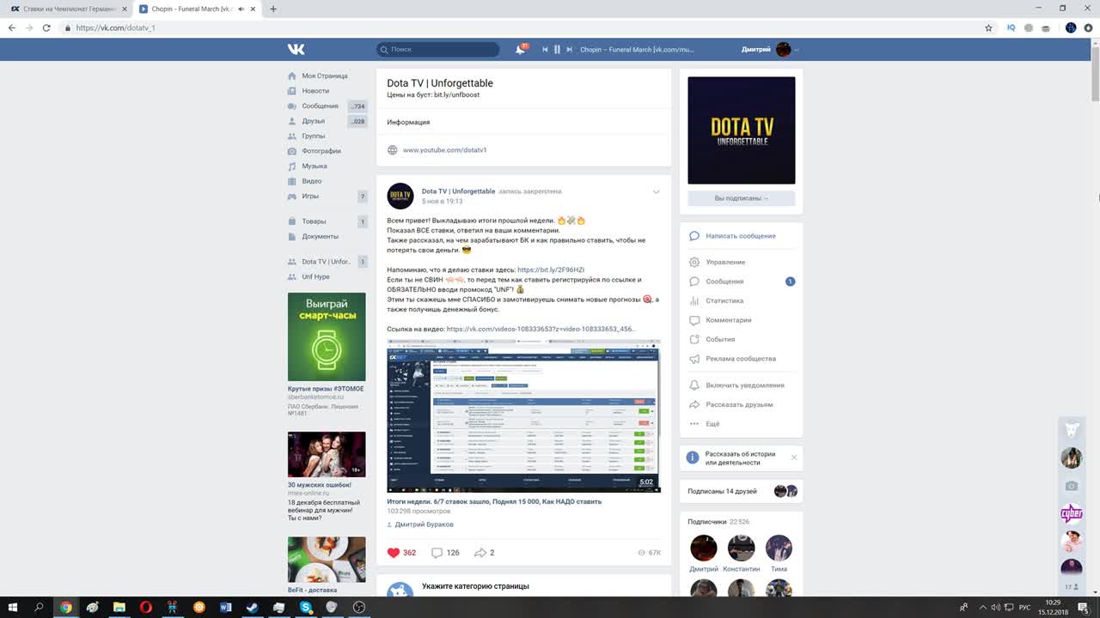Image resolution: width=1100 pixels, height=618 pixels.
Task: Click the Товары bag icon
Action: [292, 221]
